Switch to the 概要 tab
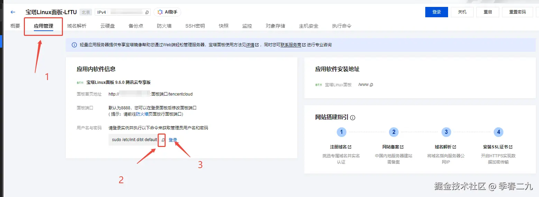 (x=15, y=26)
